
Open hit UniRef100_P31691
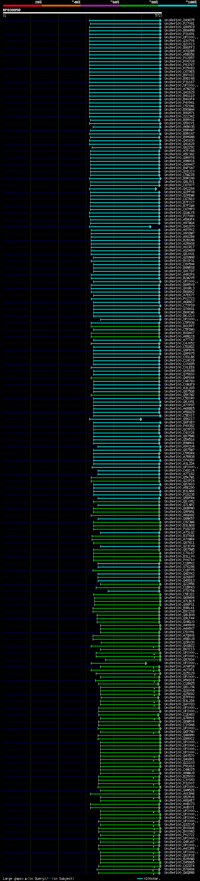point(179,34)
